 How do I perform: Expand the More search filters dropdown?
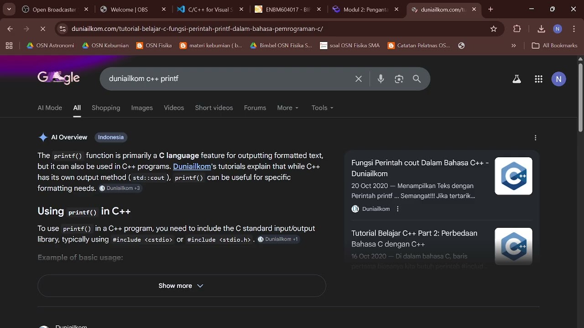pyautogui.click(x=288, y=108)
